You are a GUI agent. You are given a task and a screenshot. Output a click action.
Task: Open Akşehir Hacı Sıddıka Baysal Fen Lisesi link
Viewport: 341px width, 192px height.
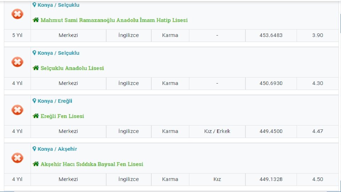point(92,164)
